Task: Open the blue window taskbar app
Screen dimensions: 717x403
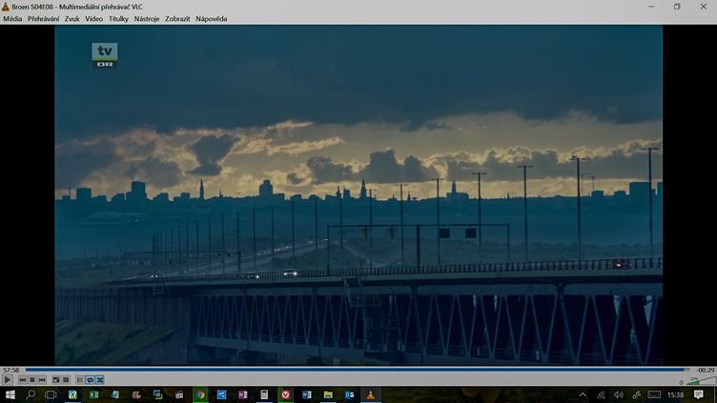Action: (x=222, y=394)
